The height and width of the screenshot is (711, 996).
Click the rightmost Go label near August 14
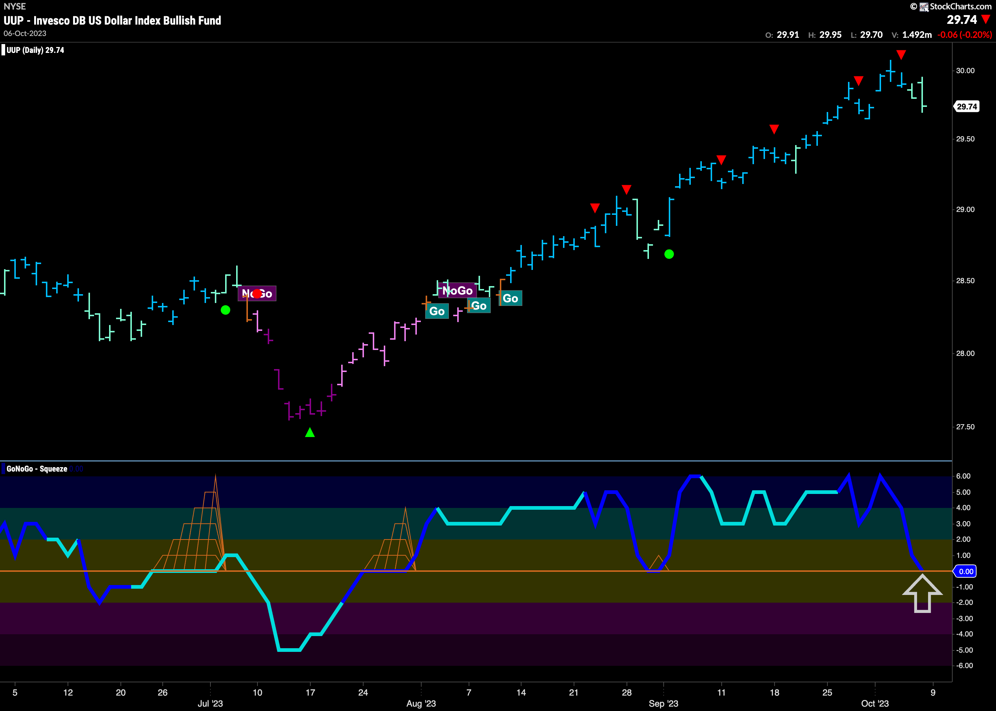click(x=510, y=299)
